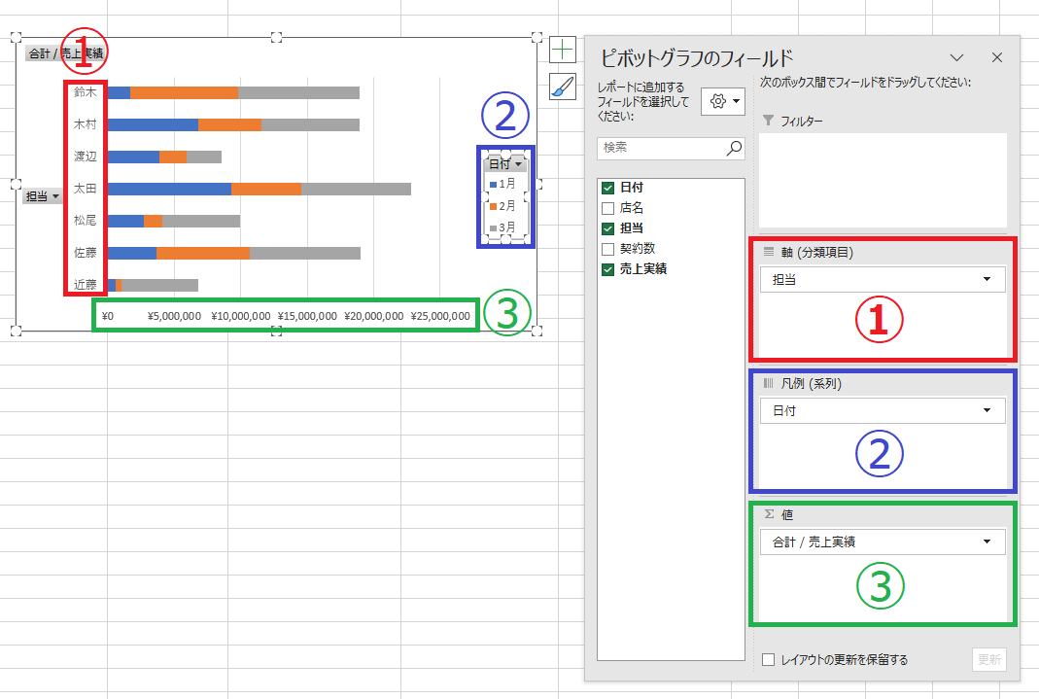Viewport: 1039px width, 699px height.
Task: Open the pane options chevron beside the title
Action: coord(956,57)
